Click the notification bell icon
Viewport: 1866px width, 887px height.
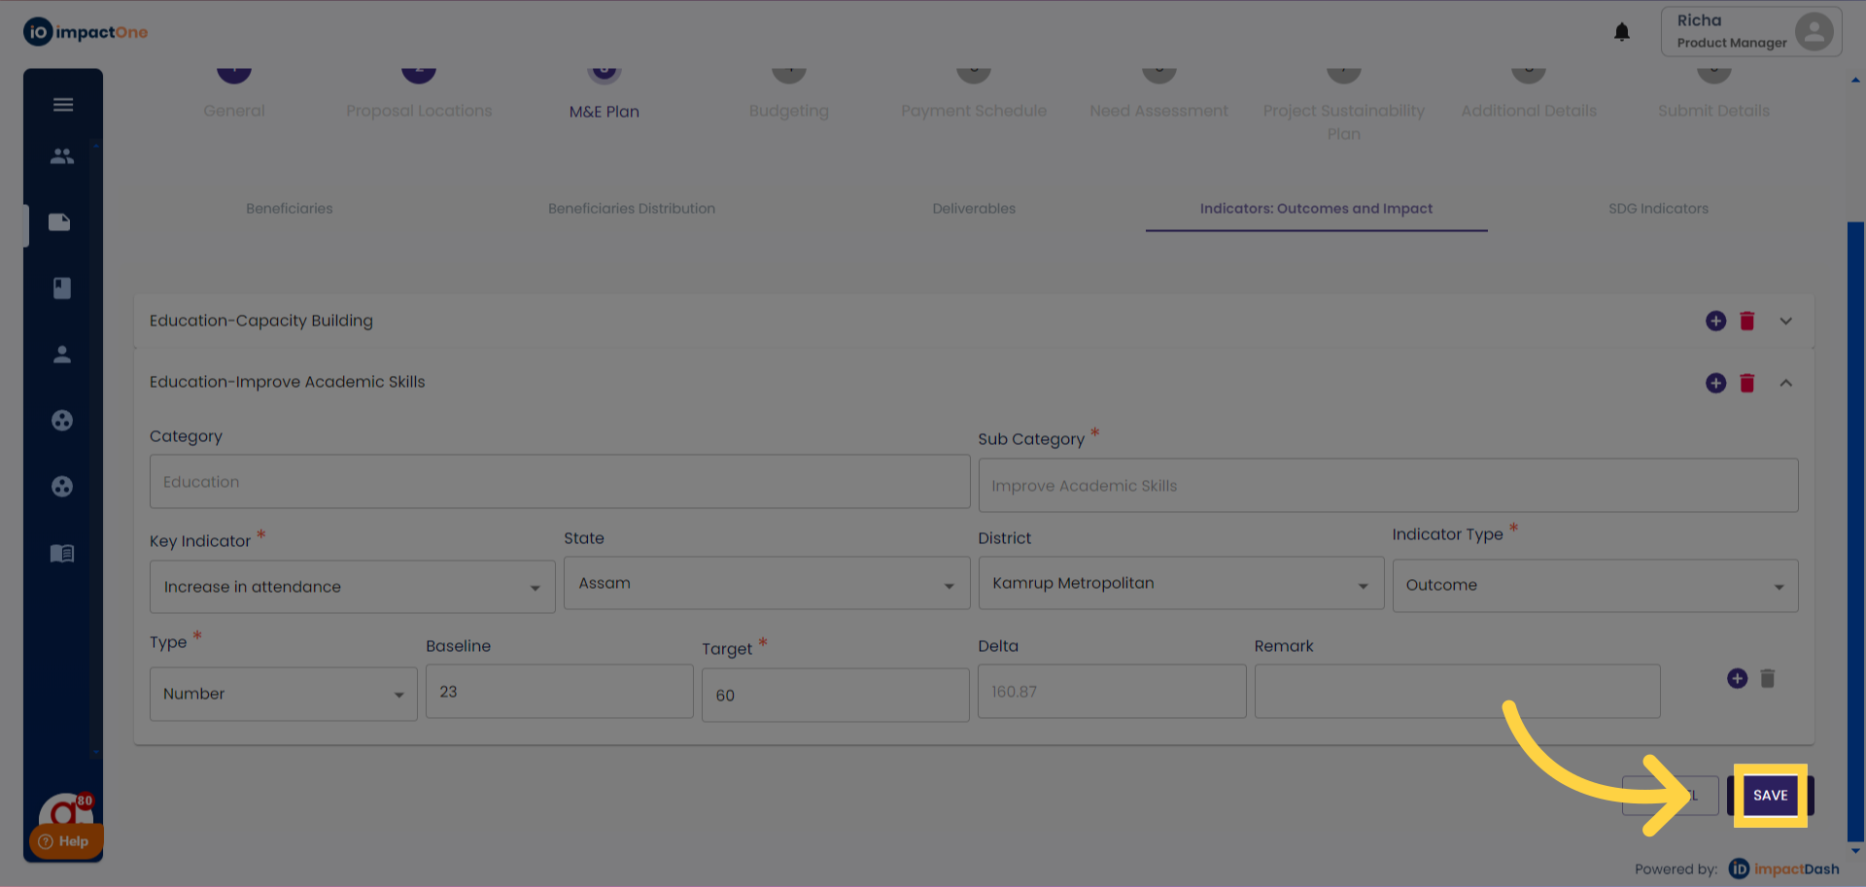(x=1621, y=32)
